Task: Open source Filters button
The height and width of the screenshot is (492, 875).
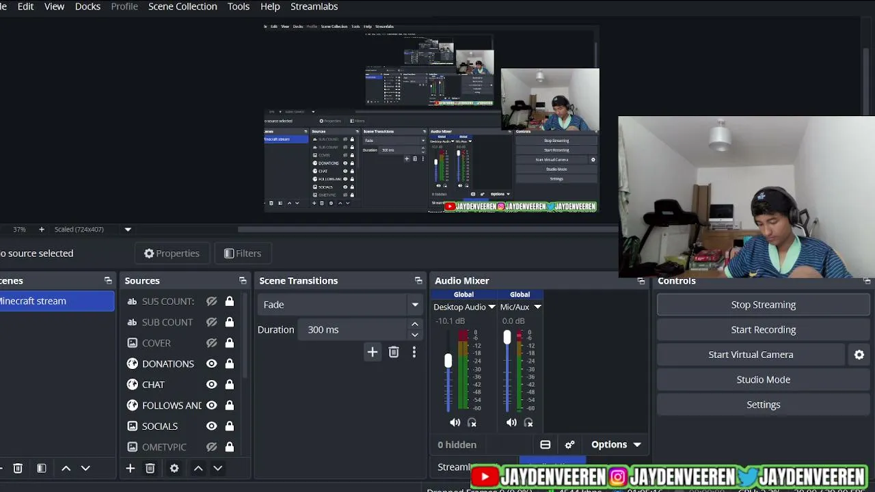Action: click(243, 254)
